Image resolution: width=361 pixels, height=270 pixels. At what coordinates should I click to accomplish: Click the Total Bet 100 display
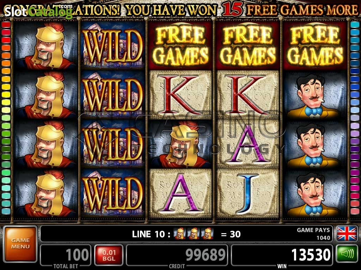point(66,255)
